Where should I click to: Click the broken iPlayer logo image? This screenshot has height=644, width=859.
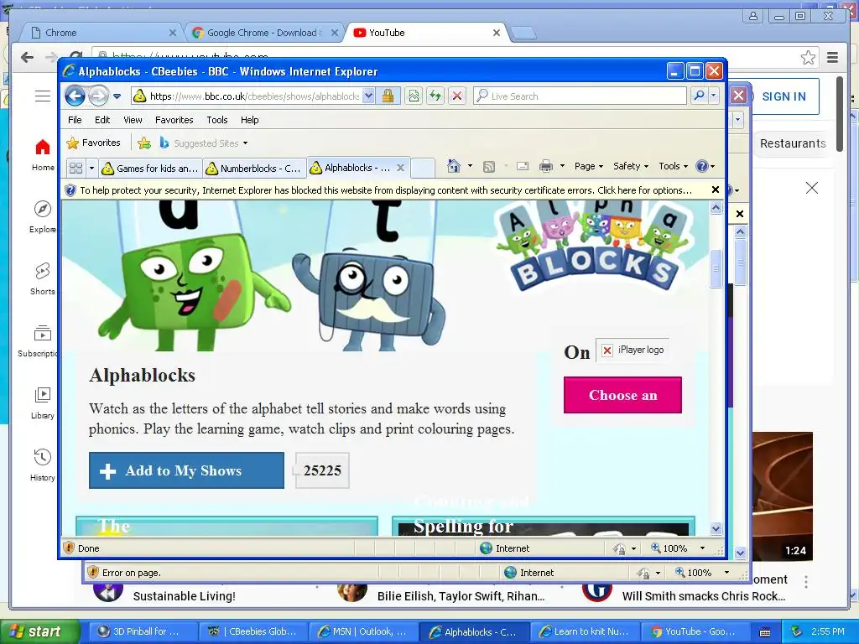point(633,350)
